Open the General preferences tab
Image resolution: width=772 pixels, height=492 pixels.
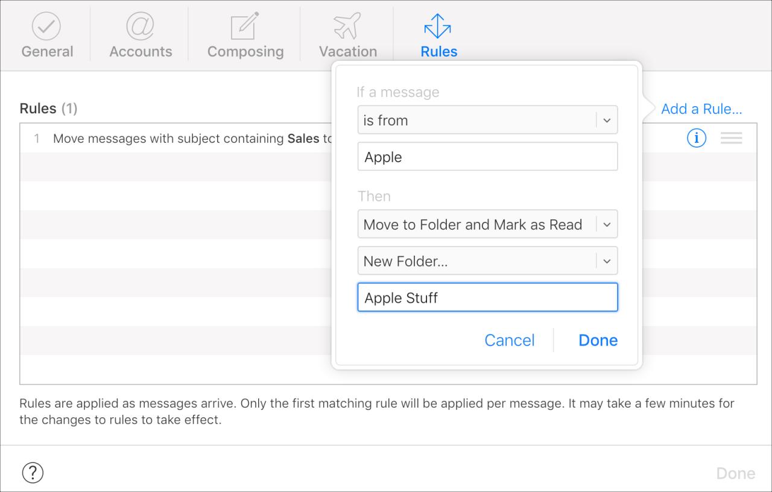(x=47, y=36)
